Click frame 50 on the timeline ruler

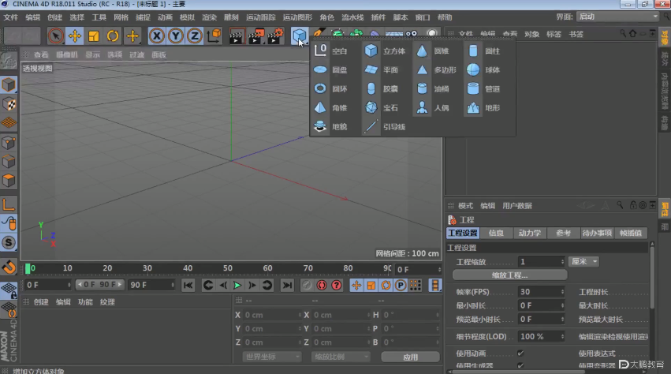(x=228, y=268)
